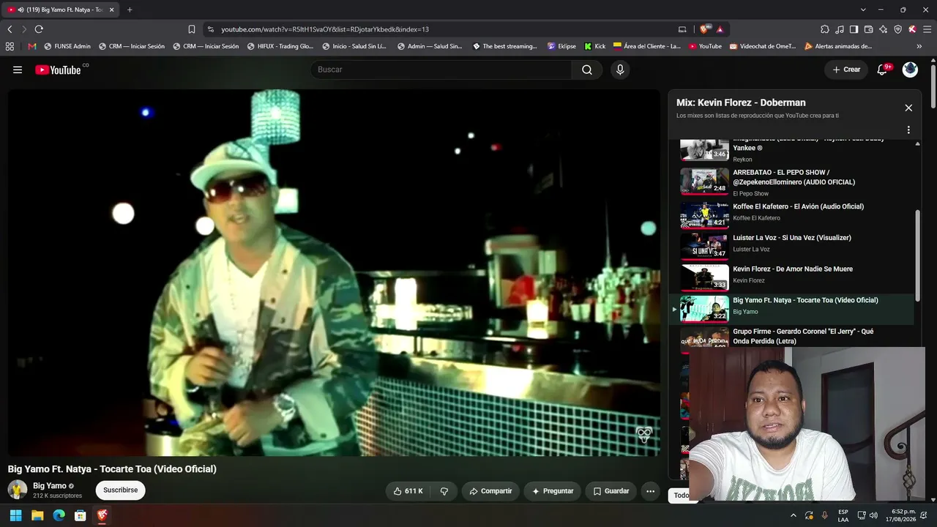Open Brave Shields lion icon
The image size is (937, 527).
click(704, 29)
